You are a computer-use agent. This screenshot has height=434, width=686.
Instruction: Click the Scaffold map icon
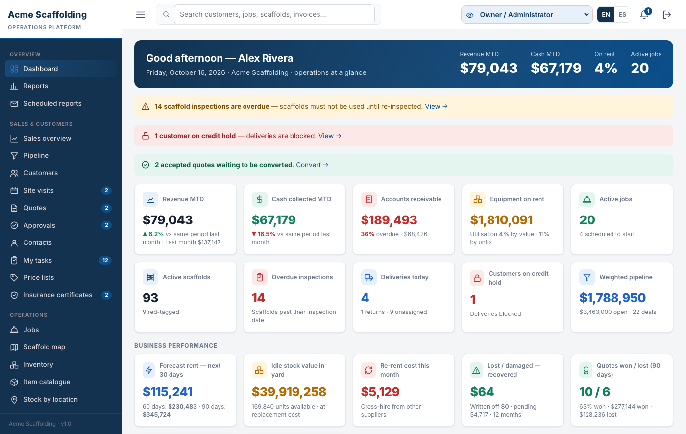[x=14, y=347]
